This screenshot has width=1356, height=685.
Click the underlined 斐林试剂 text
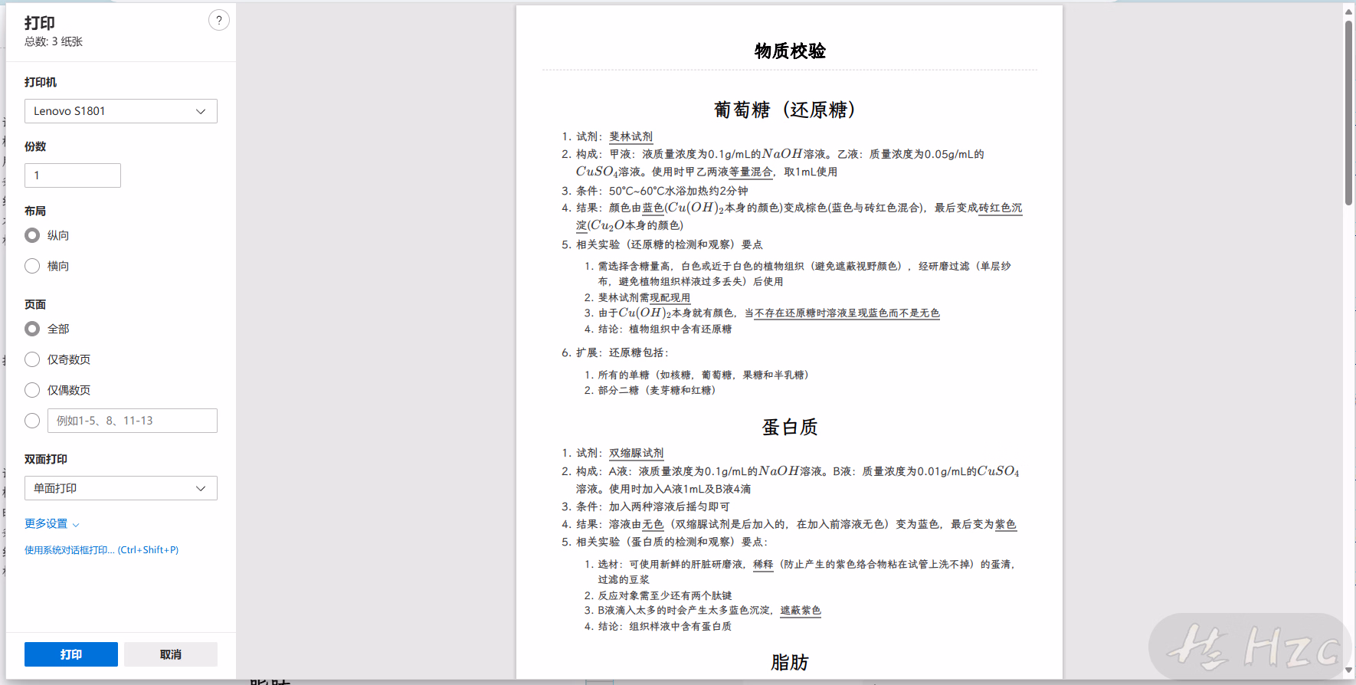coord(631,136)
